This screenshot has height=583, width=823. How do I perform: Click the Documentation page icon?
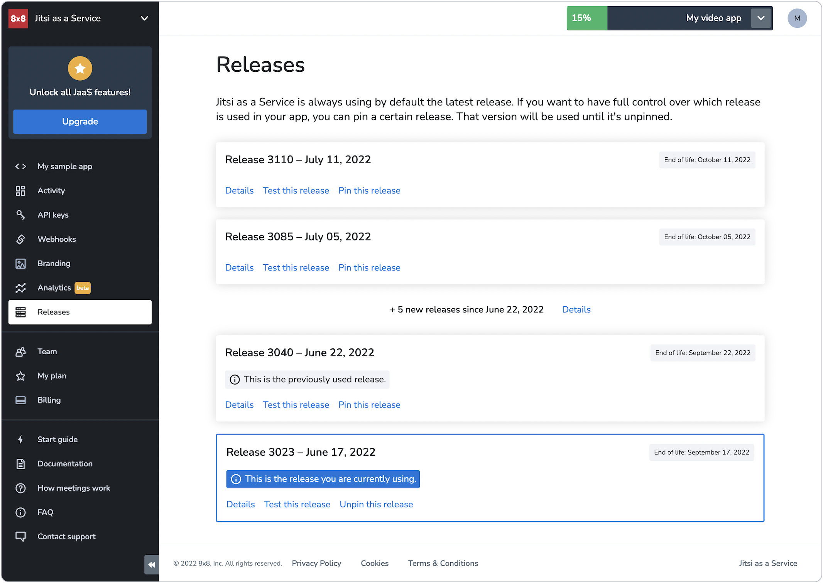pos(20,464)
